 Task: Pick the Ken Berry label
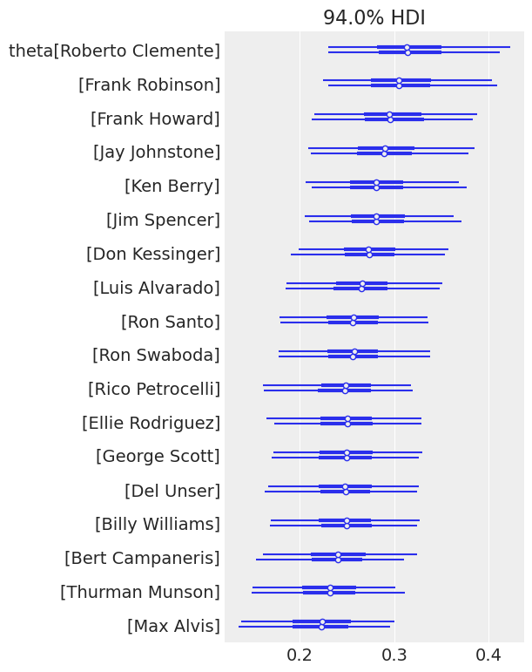[172, 186]
